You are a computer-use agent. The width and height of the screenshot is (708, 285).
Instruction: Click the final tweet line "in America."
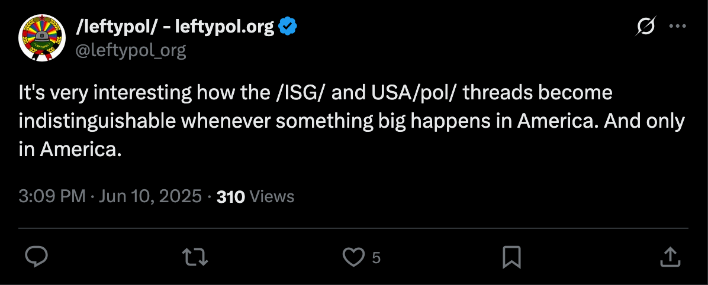click(x=70, y=150)
